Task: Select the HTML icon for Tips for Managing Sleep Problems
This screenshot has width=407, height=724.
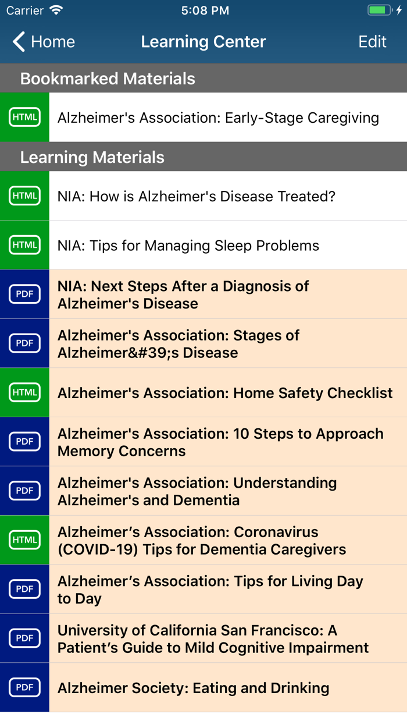Action: [24, 245]
